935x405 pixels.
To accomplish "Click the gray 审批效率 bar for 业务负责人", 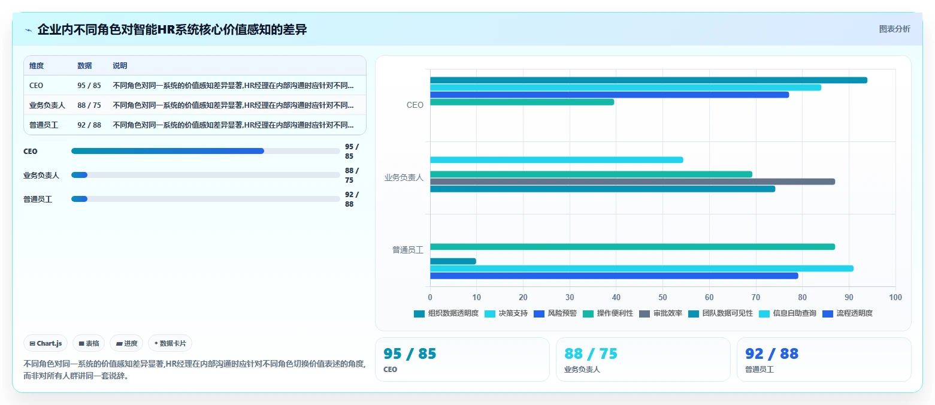I will tap(633, 182).
